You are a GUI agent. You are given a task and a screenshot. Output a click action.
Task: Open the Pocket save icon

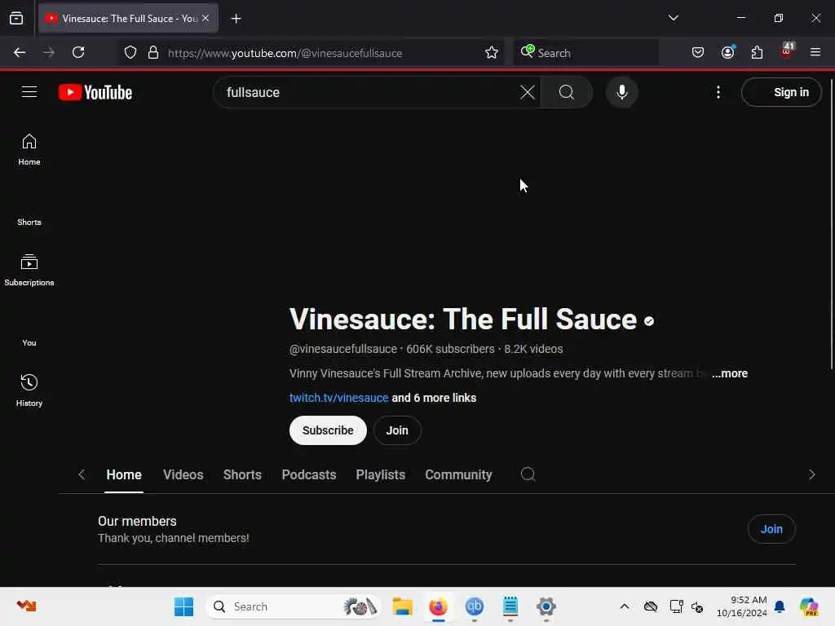coord(698,52)
